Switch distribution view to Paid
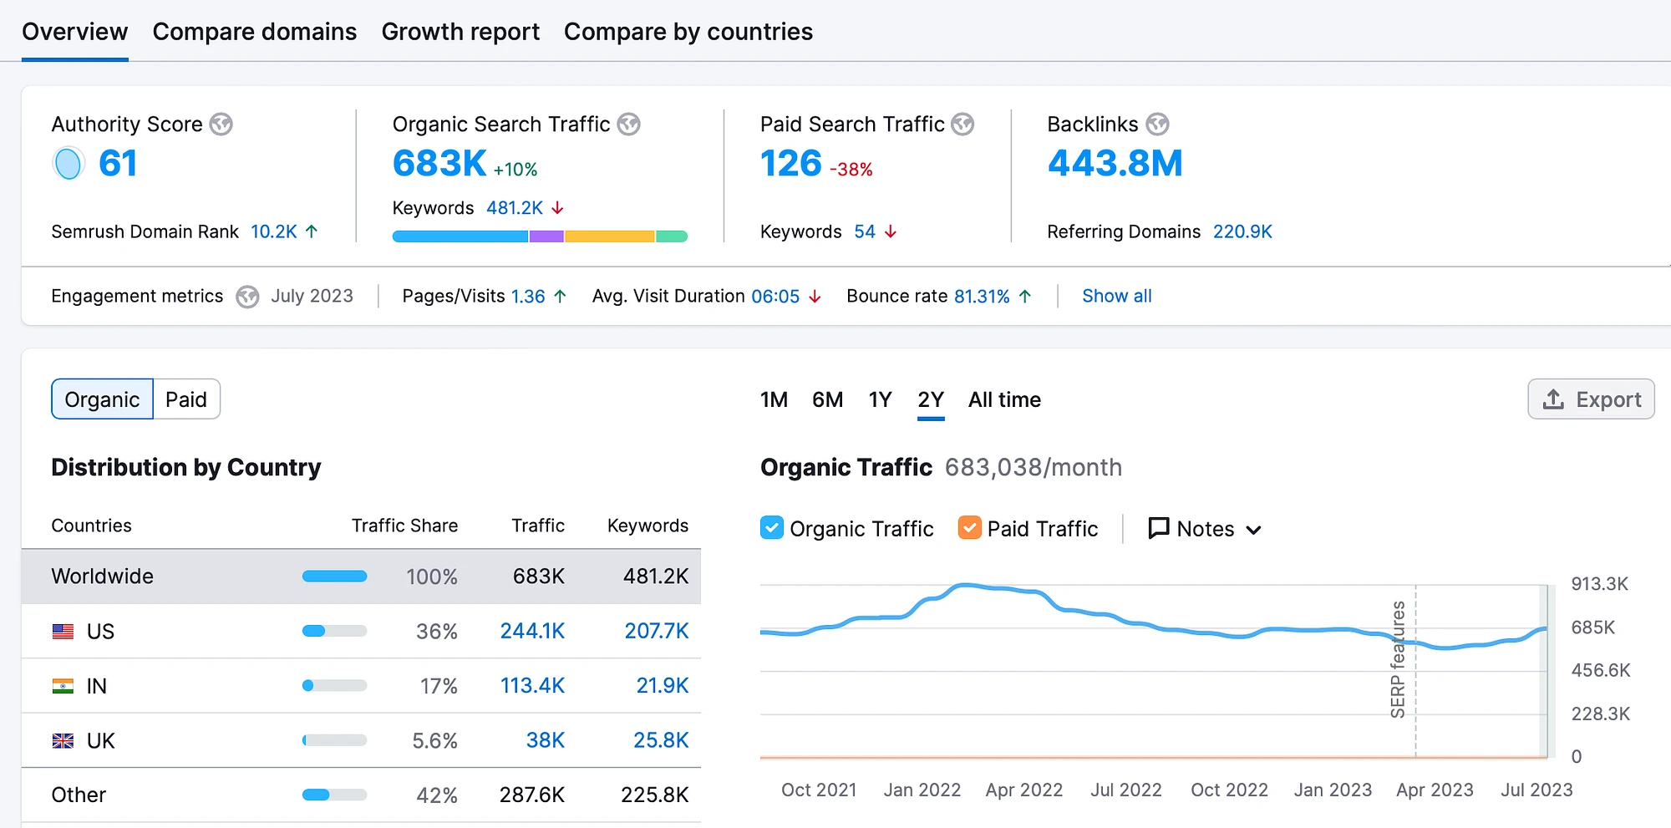The image size is (1671, 828). [185, 399]
